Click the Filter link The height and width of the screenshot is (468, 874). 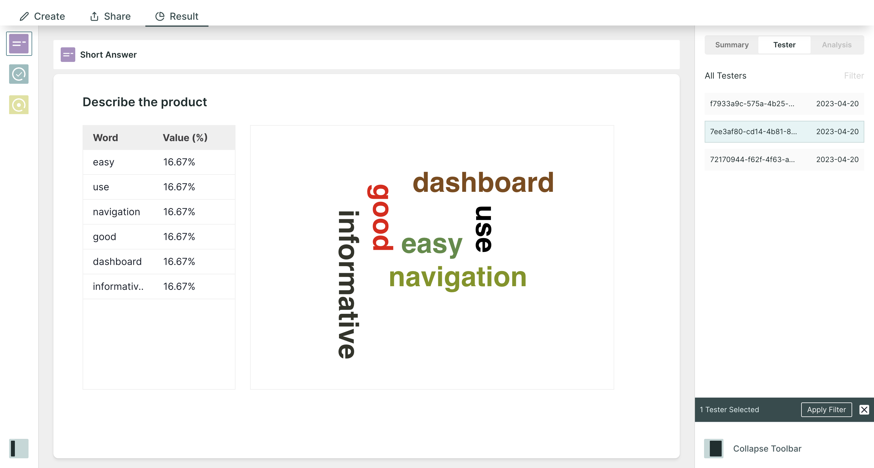(x=854, y=76)
